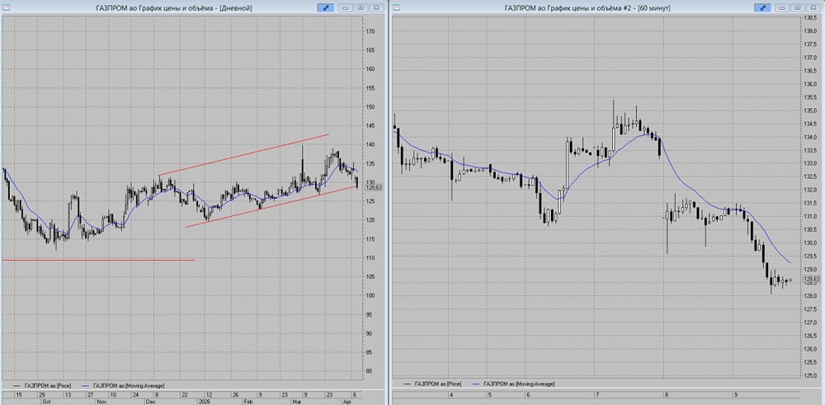
Task: Click the 128,63 current price label in the daily chart
Action: (x=373, y=187)
